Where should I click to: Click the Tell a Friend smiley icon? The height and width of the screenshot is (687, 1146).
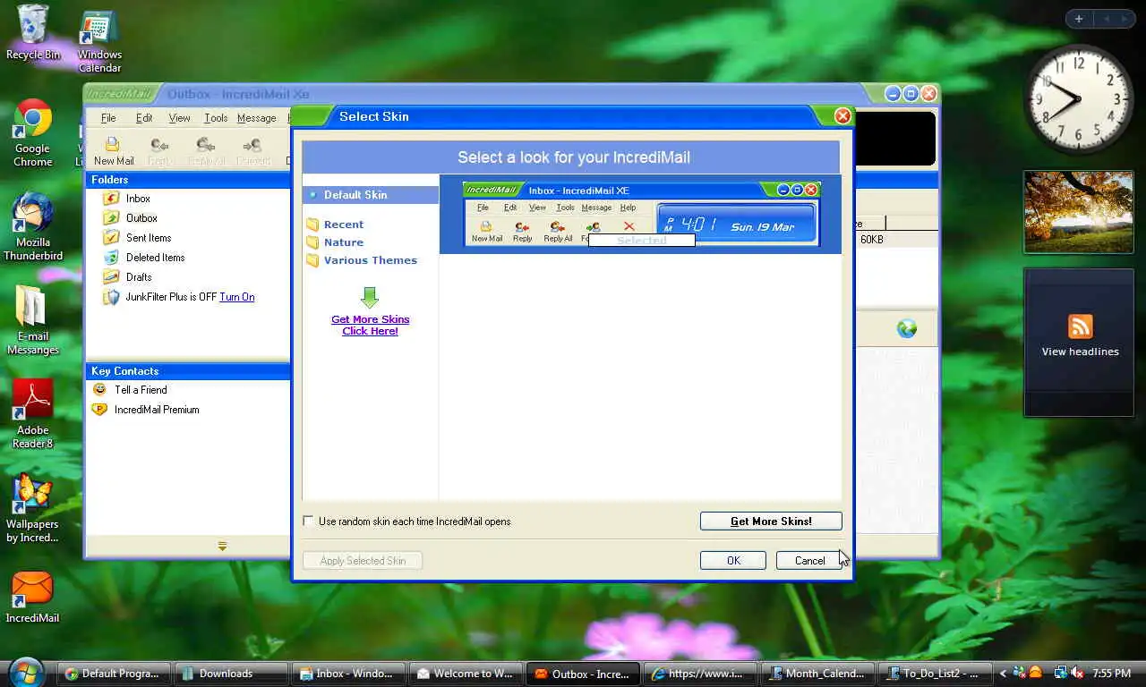click(99, 390)
